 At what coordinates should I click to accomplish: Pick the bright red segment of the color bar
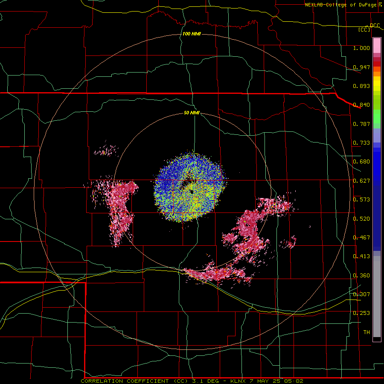point(377,64)
